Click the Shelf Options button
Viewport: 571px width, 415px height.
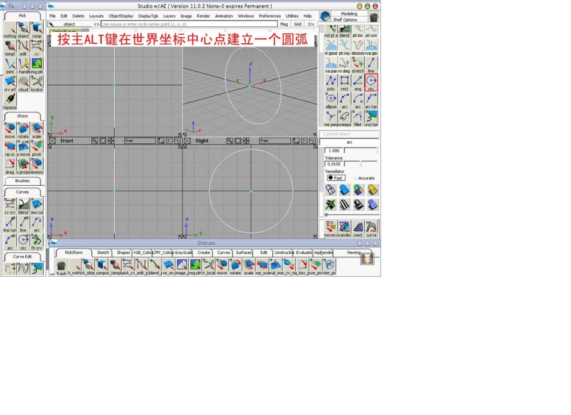point(345,20)
